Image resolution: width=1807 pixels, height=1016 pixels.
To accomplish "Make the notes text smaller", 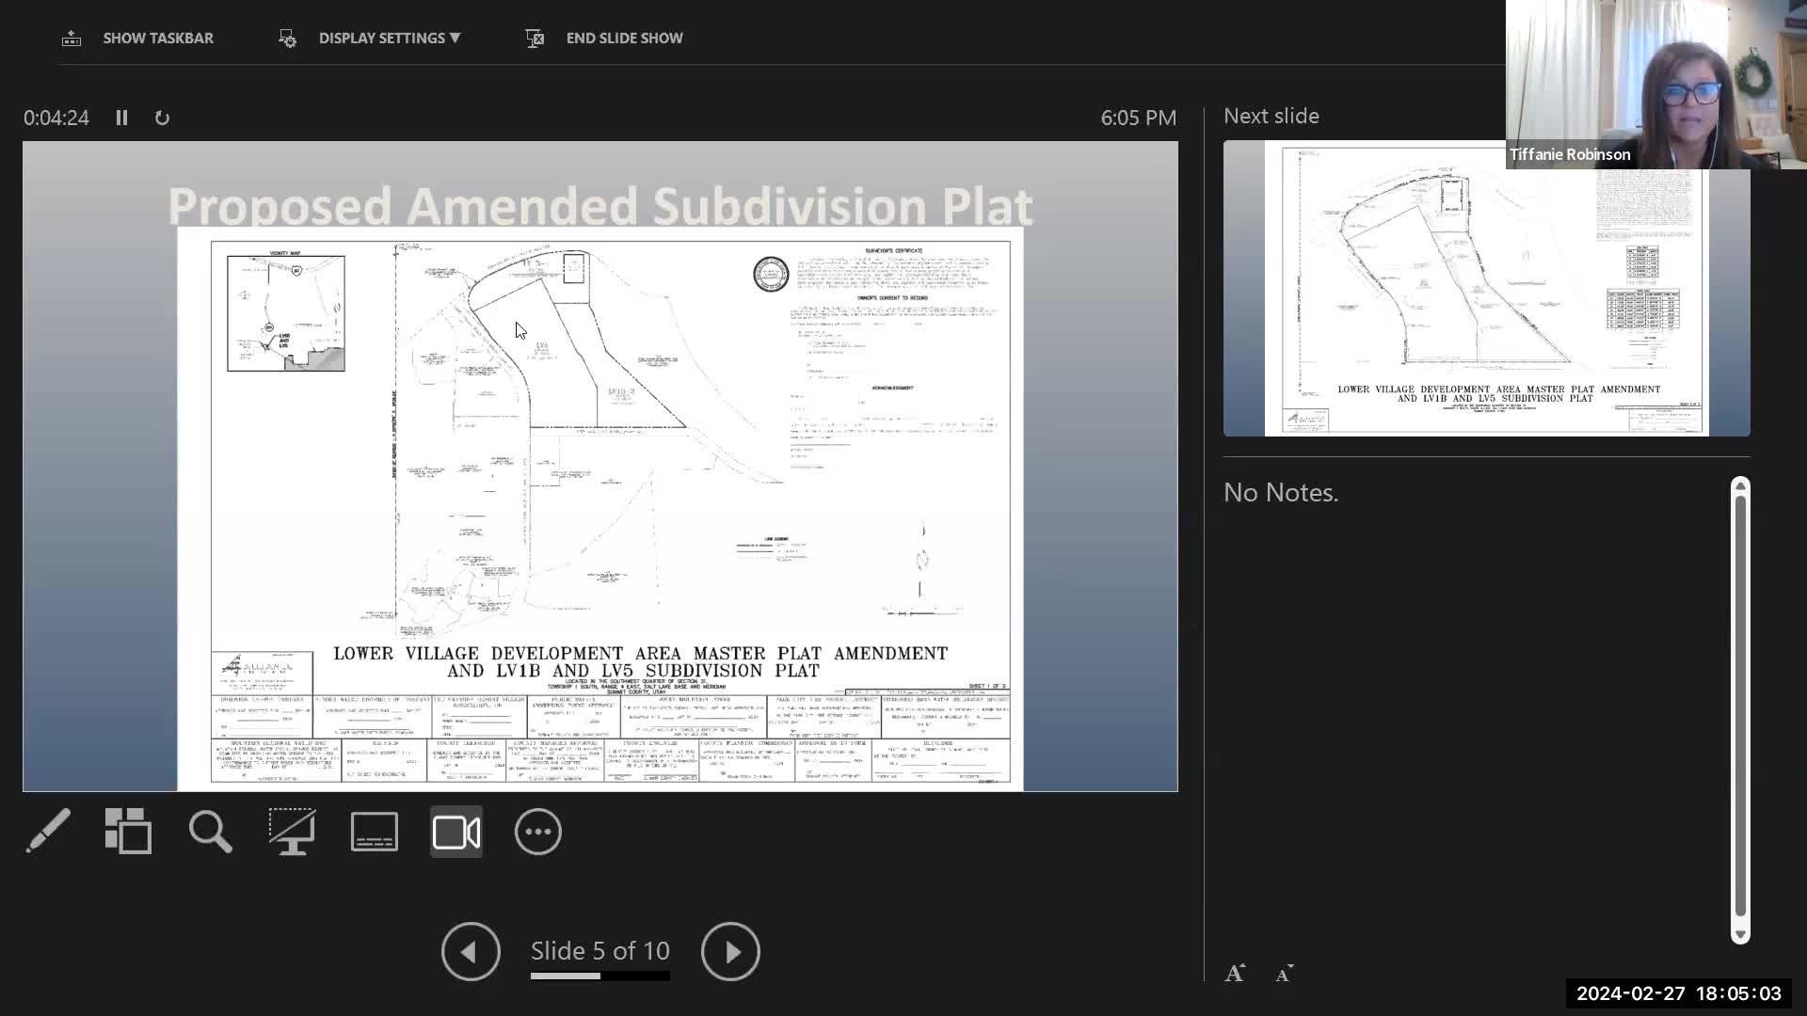I will point(1284,974).
